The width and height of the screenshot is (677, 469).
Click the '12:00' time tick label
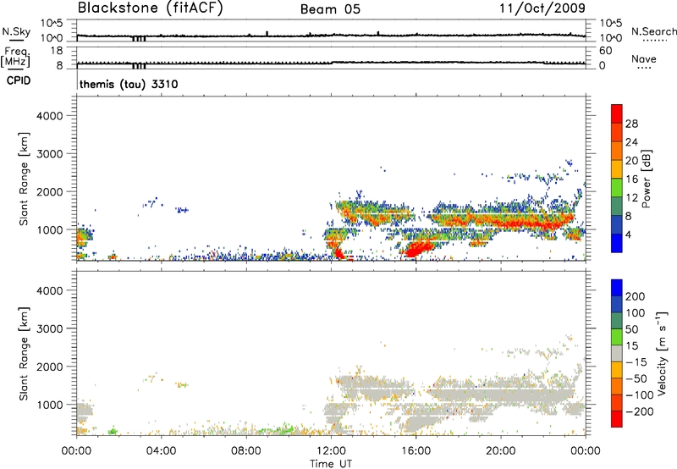point(331,451)
